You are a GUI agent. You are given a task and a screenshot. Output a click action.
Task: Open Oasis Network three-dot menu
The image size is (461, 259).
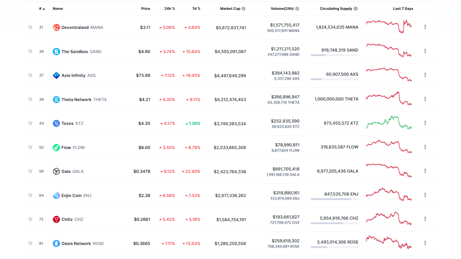point(425,243)
